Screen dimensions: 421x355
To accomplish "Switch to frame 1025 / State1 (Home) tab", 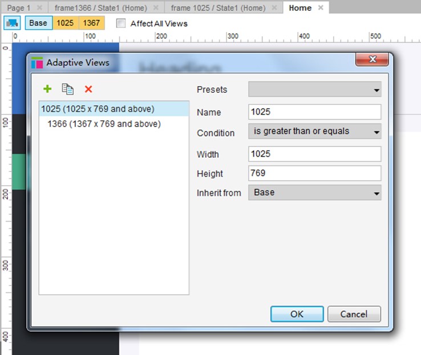I will pos(218,8).
